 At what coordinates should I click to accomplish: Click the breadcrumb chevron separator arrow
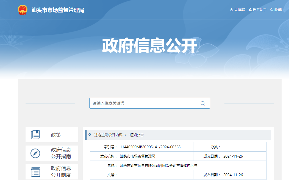tap(126, 135)
